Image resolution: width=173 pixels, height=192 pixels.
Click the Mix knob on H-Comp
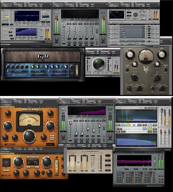[x=50, y=126]
